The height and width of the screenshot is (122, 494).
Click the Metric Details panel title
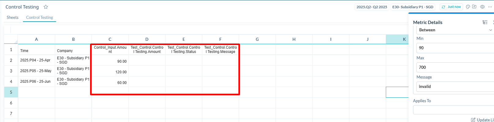427,22
